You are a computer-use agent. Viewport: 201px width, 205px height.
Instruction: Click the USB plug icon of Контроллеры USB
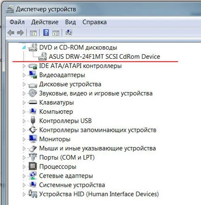pyautogui.click(x=33, y=120)
